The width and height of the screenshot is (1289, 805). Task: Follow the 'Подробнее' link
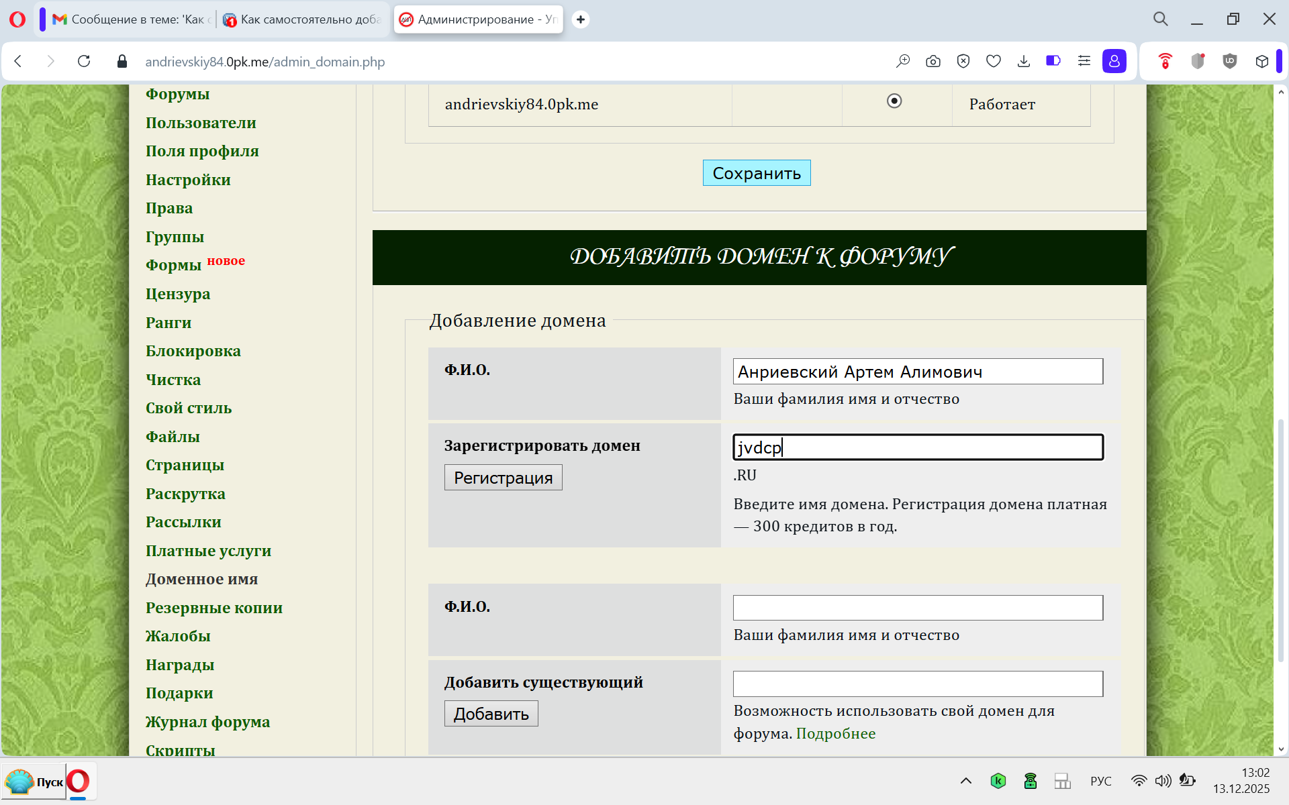click(835, 733)
